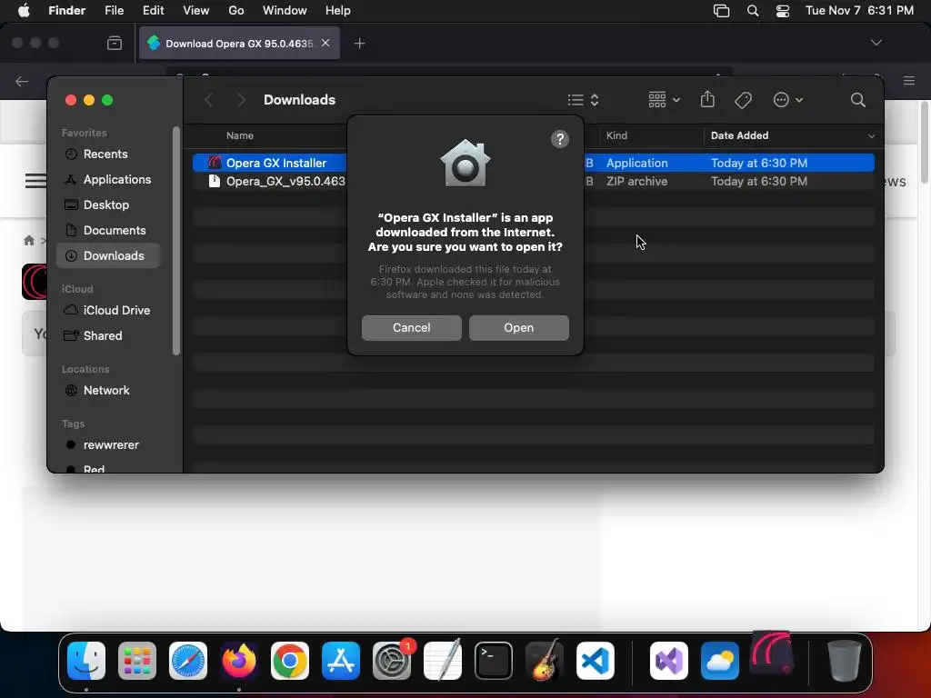This screenshot has width=931, height=698.
Task: Close the Download Opera GX tab
Action: pyautogui.click(x=325, y=43)
